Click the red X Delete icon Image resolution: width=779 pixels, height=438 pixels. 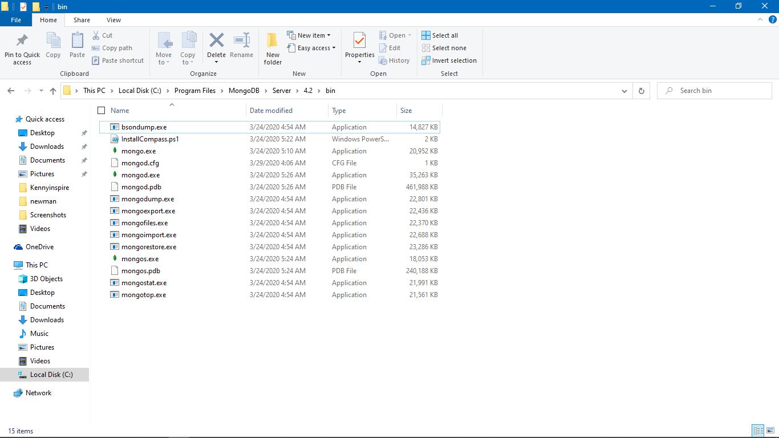point(216,40)
